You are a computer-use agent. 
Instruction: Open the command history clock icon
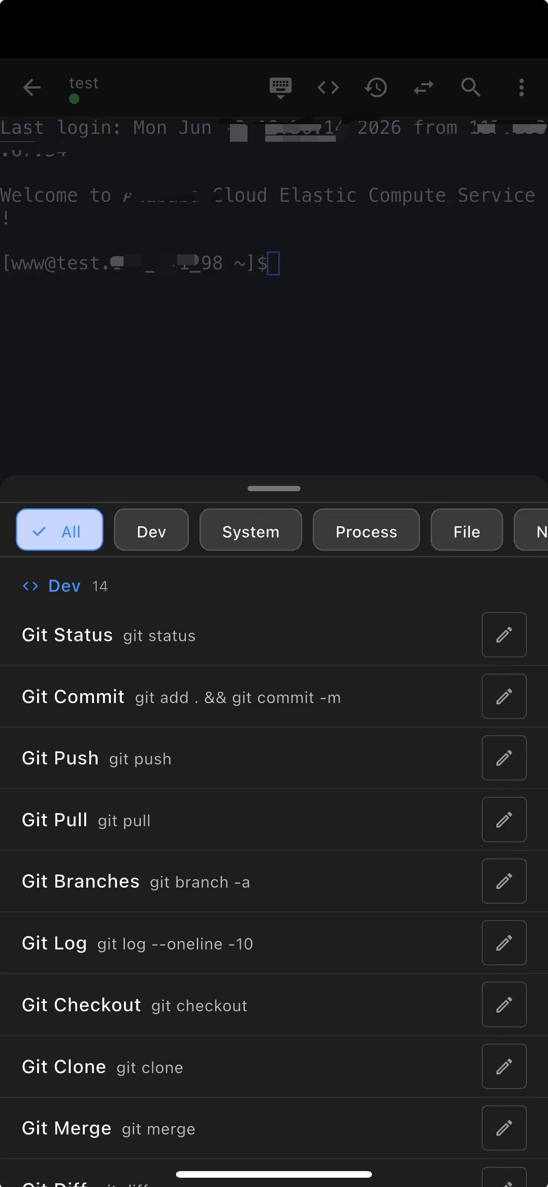pyautogui.click(x=376, y=87)
